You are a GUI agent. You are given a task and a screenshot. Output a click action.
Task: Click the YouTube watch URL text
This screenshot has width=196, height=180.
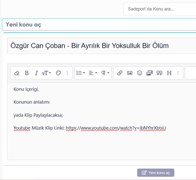[x=116, y=128]
